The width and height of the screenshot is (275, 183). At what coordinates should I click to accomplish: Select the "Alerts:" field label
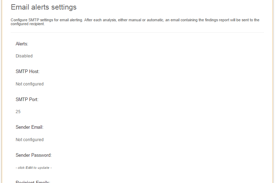click(22, 44)
